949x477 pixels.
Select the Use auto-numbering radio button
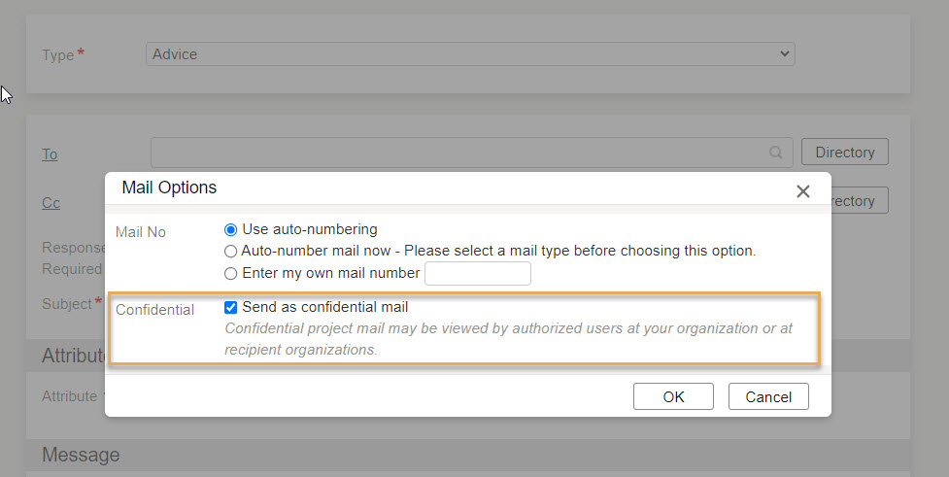point(230,230)
